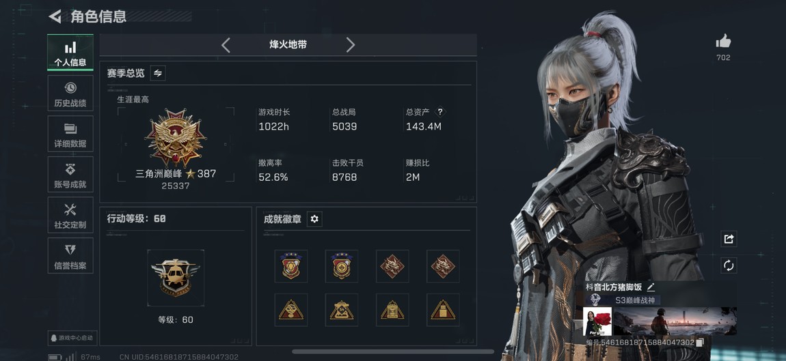Open the 信誉档案 tab
Screen dimensions: 786x361
point(70,256)
